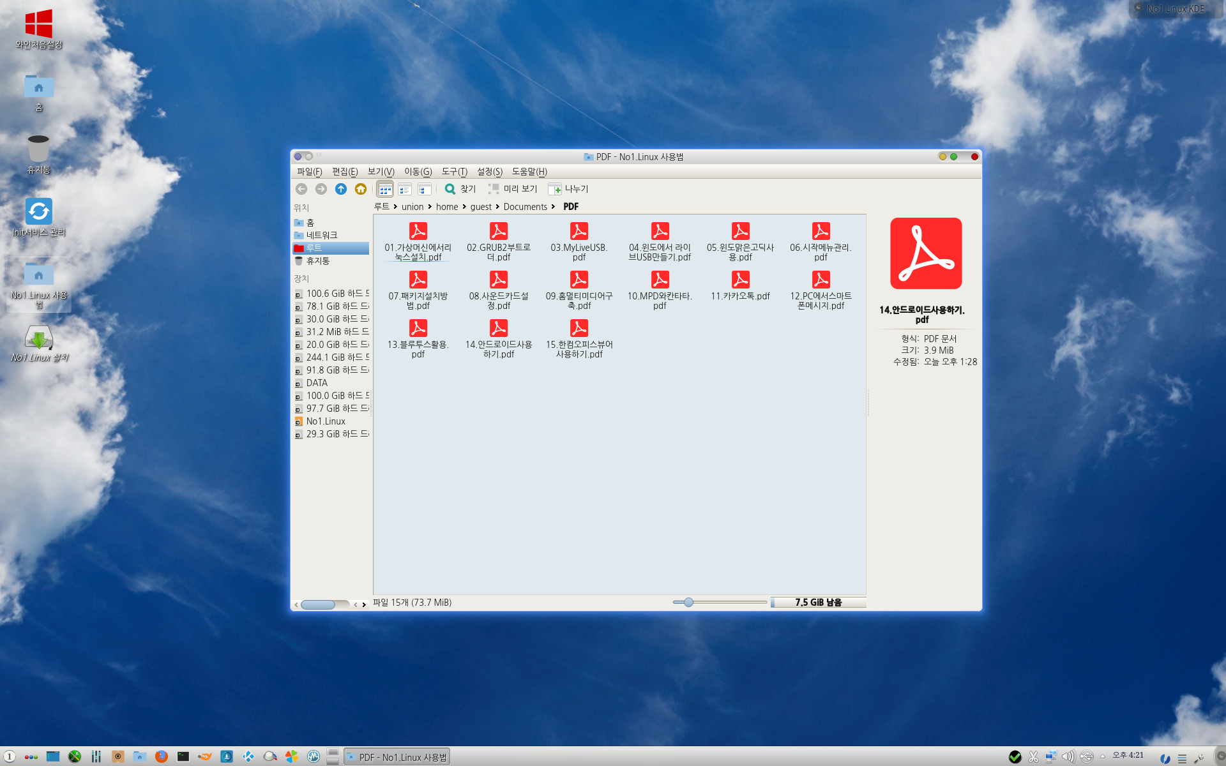Split the view with the 나누기 button
This screenshot has width=1226, height=766.
point(568,189)
